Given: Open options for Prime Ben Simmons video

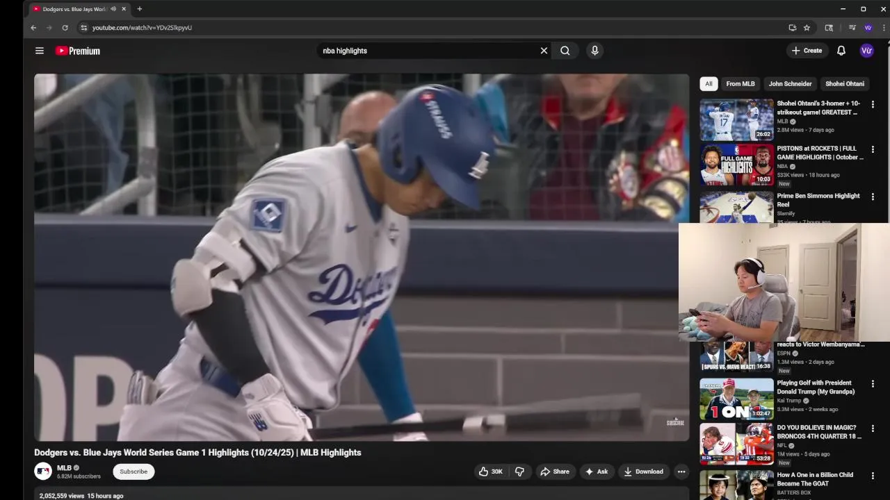Looking at the screenshot, I should [873, 197].
